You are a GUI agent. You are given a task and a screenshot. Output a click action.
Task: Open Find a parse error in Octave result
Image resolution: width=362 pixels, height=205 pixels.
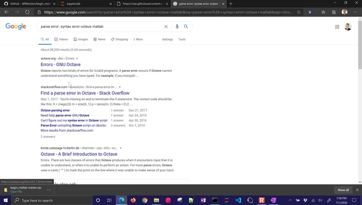[85, 93]
